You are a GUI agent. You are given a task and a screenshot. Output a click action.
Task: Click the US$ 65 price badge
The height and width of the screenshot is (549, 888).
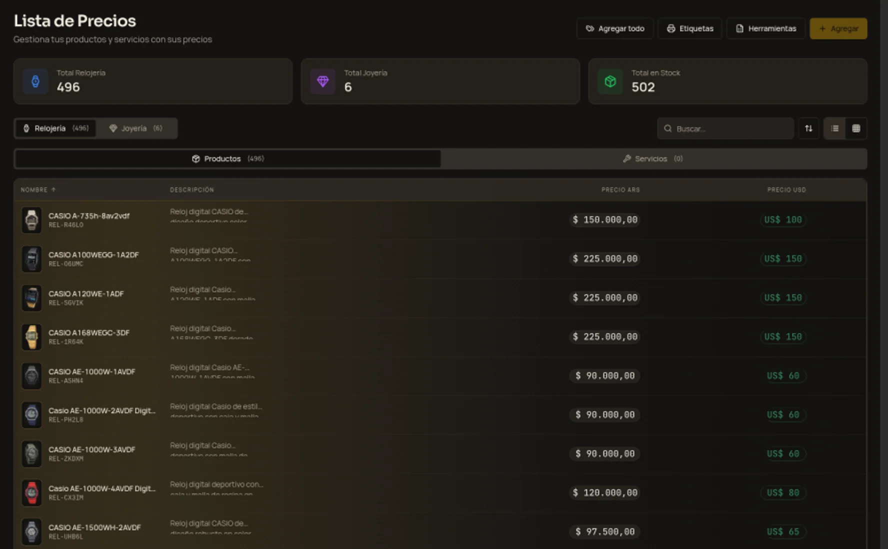(783, 532)
